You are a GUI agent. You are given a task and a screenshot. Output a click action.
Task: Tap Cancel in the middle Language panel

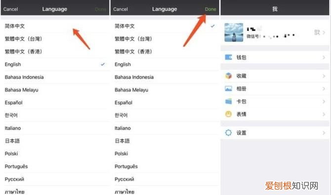tap(121, 9)
